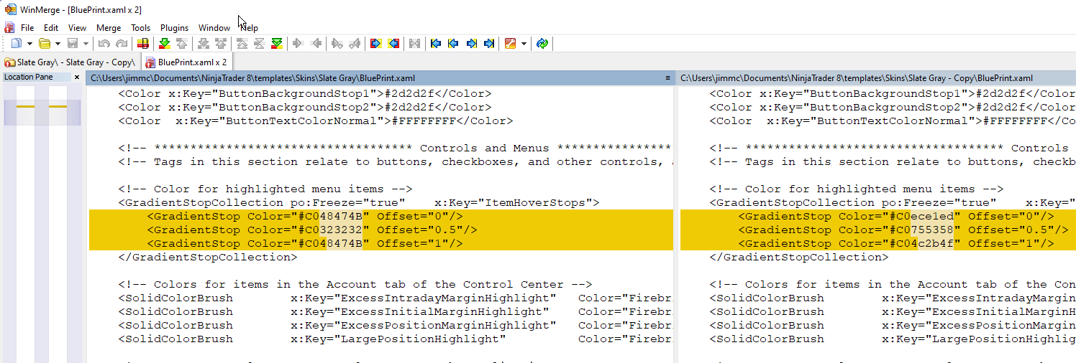Open the View menu
The image size is (1076, 363).
[78, 28]
